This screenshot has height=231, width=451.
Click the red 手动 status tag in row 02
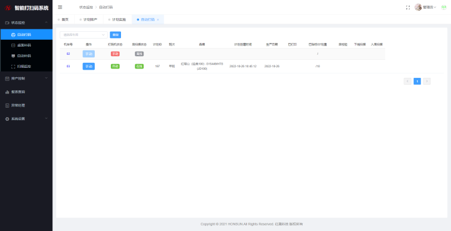point(115,54)
